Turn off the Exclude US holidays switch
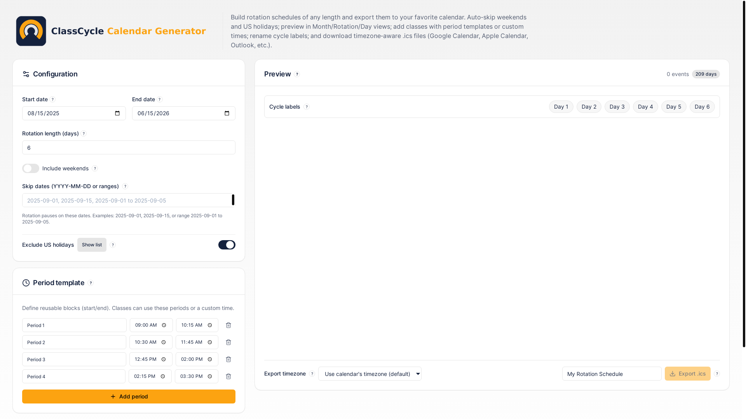Viewport: 746px width, 419px height. tap(227, 245)
